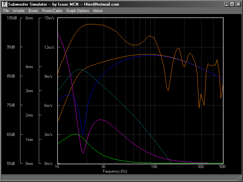
Task: Open the Room/Cabin menu
Action: coord(52,11)
